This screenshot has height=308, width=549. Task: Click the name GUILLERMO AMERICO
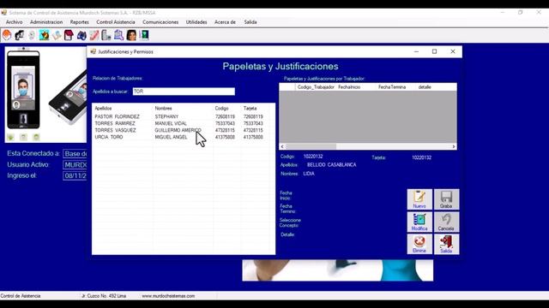pos(178,130)
